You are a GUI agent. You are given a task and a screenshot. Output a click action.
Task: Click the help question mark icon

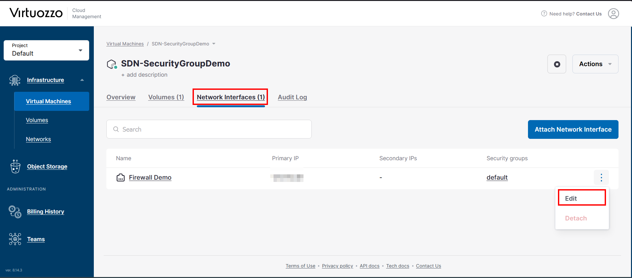pyautogui.click(x=544, y=13)
